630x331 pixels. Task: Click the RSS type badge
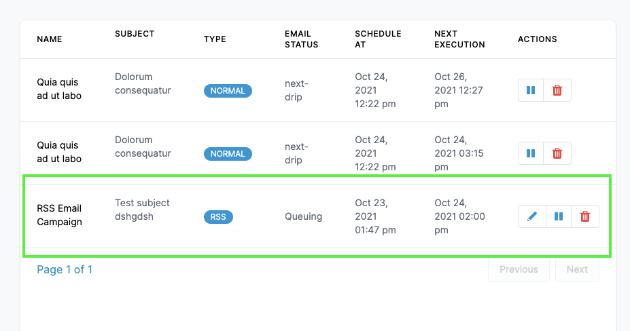[x=218, y=217]
